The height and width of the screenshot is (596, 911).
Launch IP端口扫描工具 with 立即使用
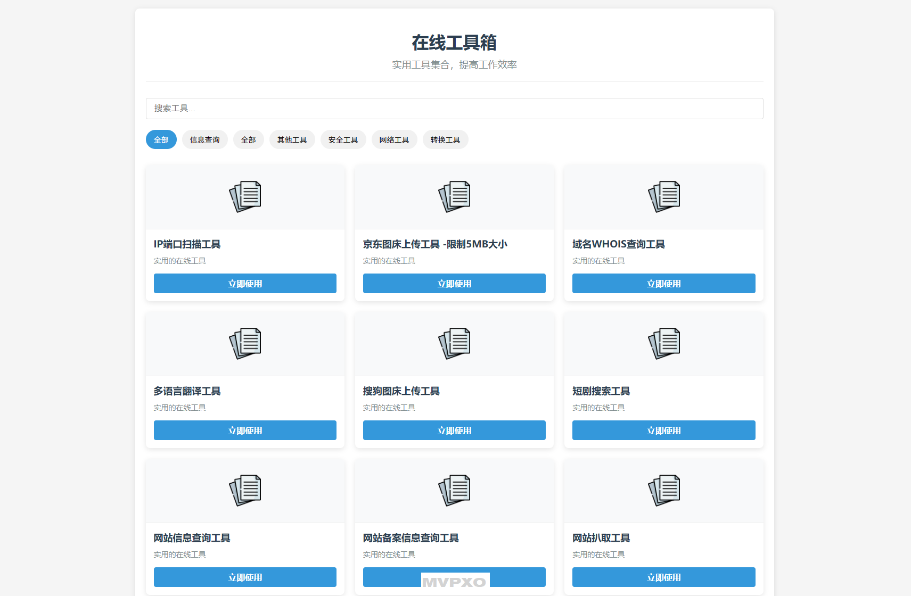[x=245, y=284]
